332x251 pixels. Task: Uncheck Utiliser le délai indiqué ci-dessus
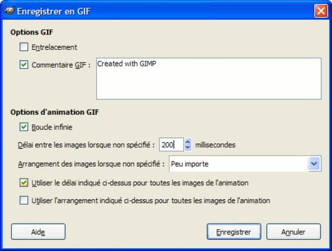24,183
